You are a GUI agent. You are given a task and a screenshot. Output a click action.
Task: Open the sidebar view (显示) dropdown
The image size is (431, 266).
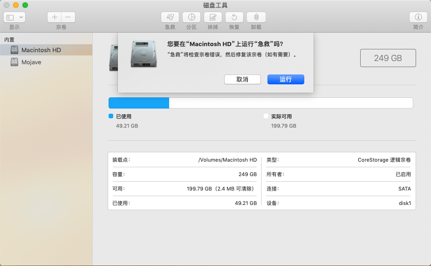point(14,17)
